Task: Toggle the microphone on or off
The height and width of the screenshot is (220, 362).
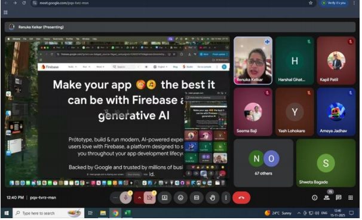Action: (x=126, y=198)
